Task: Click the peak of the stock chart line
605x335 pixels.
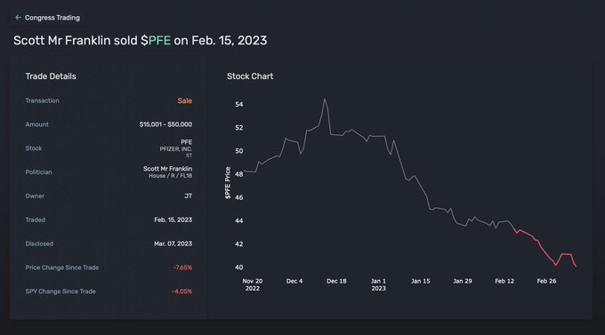Action: click(x=325, y=99)
